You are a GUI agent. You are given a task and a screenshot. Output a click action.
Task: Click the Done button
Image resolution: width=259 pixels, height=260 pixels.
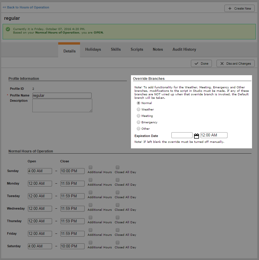201,64
